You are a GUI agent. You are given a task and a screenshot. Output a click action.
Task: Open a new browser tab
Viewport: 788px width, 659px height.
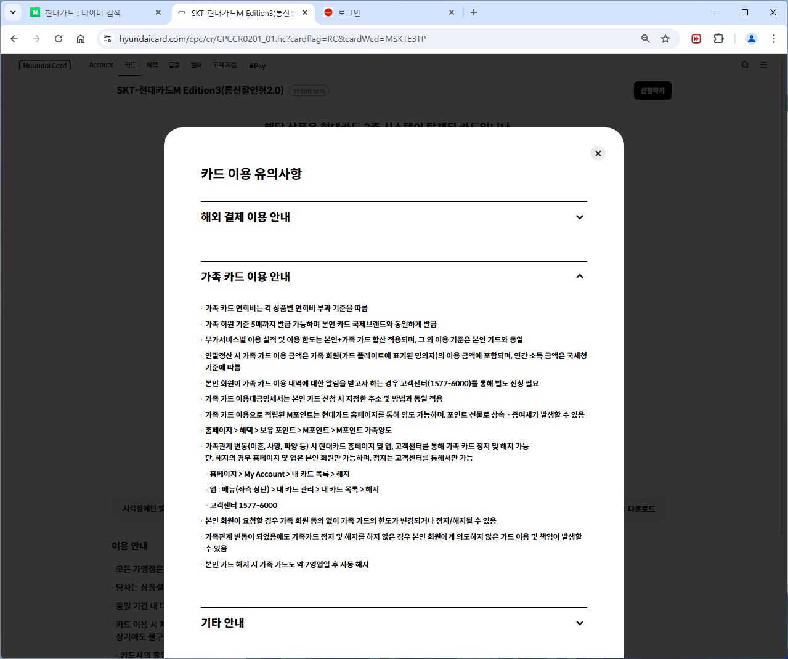point(474,12)
